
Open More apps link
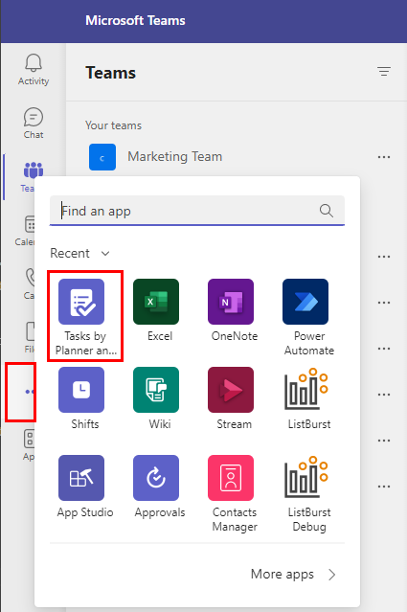pos(293,574)
